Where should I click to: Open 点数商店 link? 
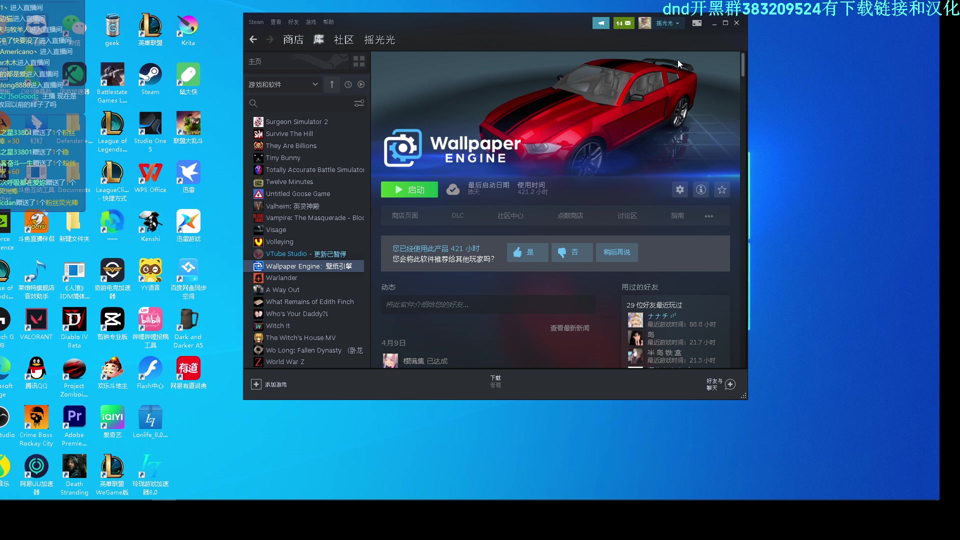(x=570, y=215)
